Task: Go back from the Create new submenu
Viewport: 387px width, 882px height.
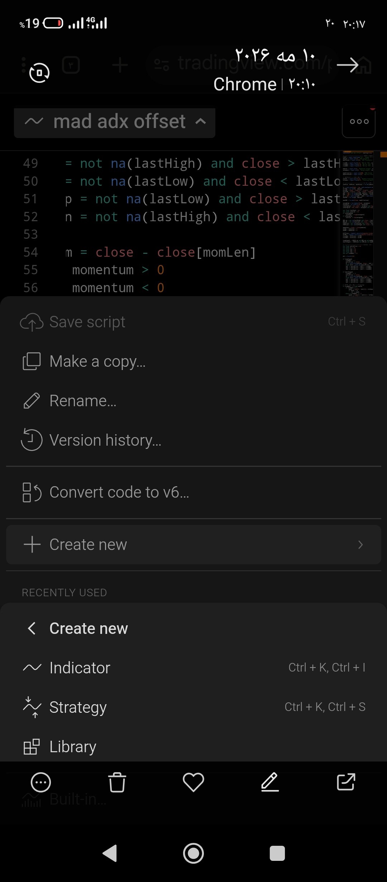Action: click(x=32, y=628)
